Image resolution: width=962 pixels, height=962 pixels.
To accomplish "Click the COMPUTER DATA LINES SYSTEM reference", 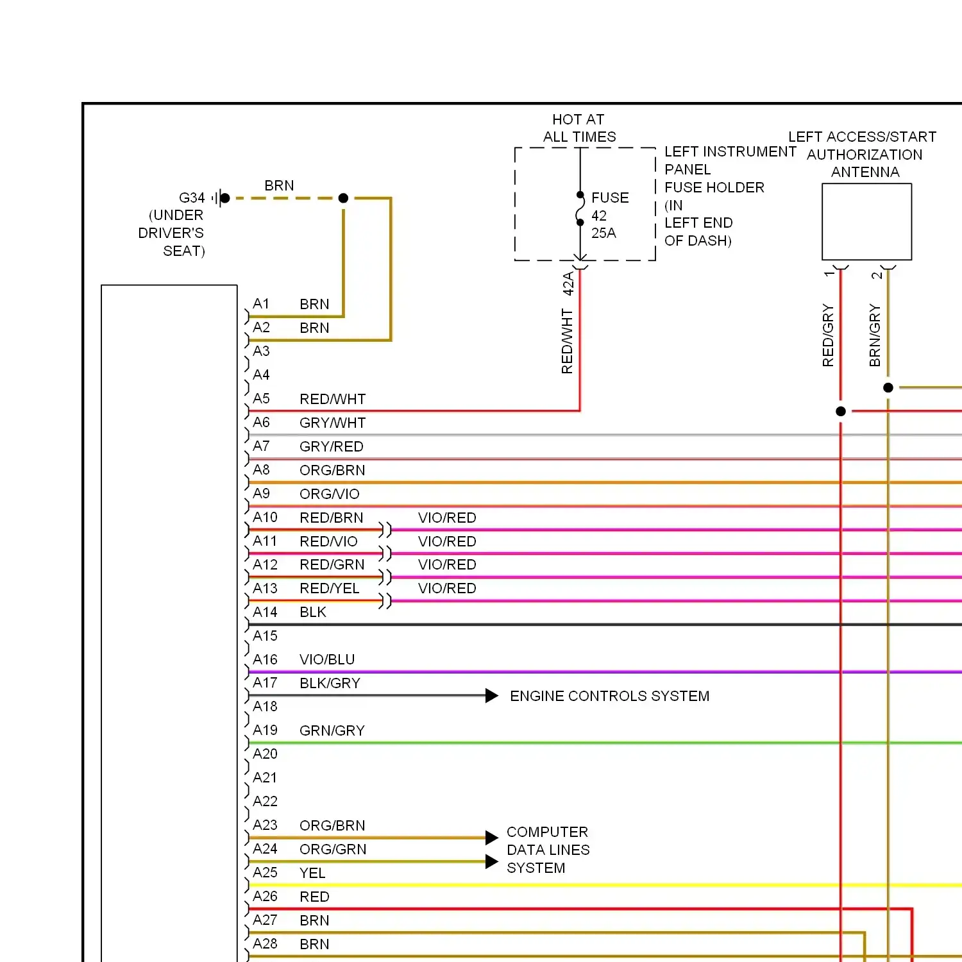I will (548, 850).
